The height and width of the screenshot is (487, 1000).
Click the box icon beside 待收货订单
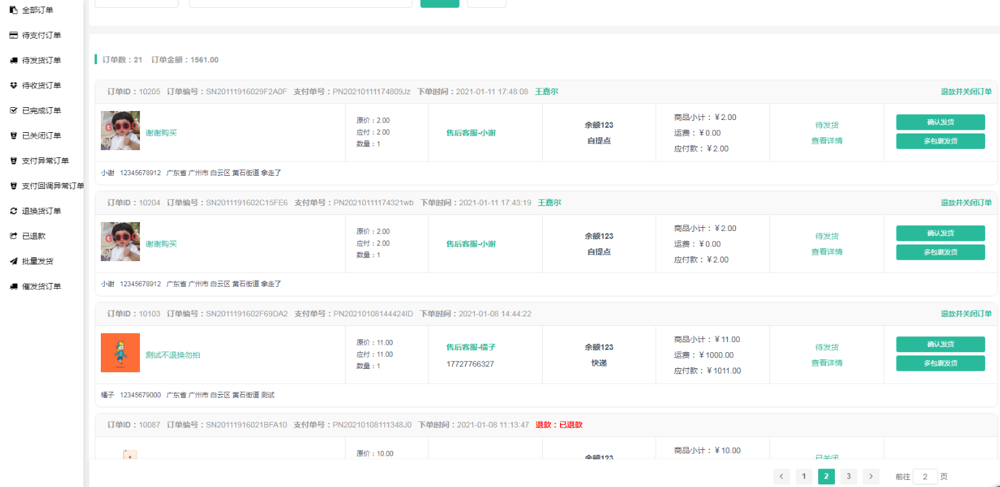pos(13,85)
